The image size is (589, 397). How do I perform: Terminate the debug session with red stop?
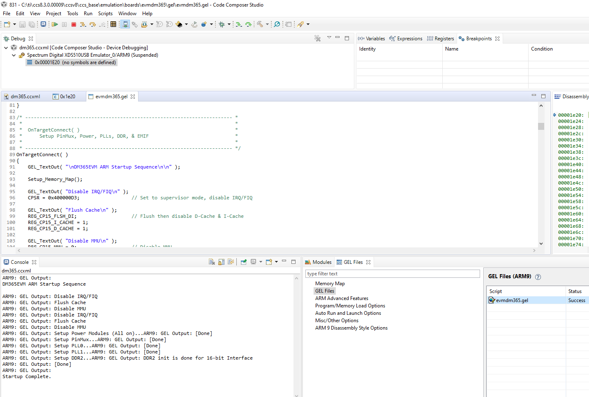(74, 24)
